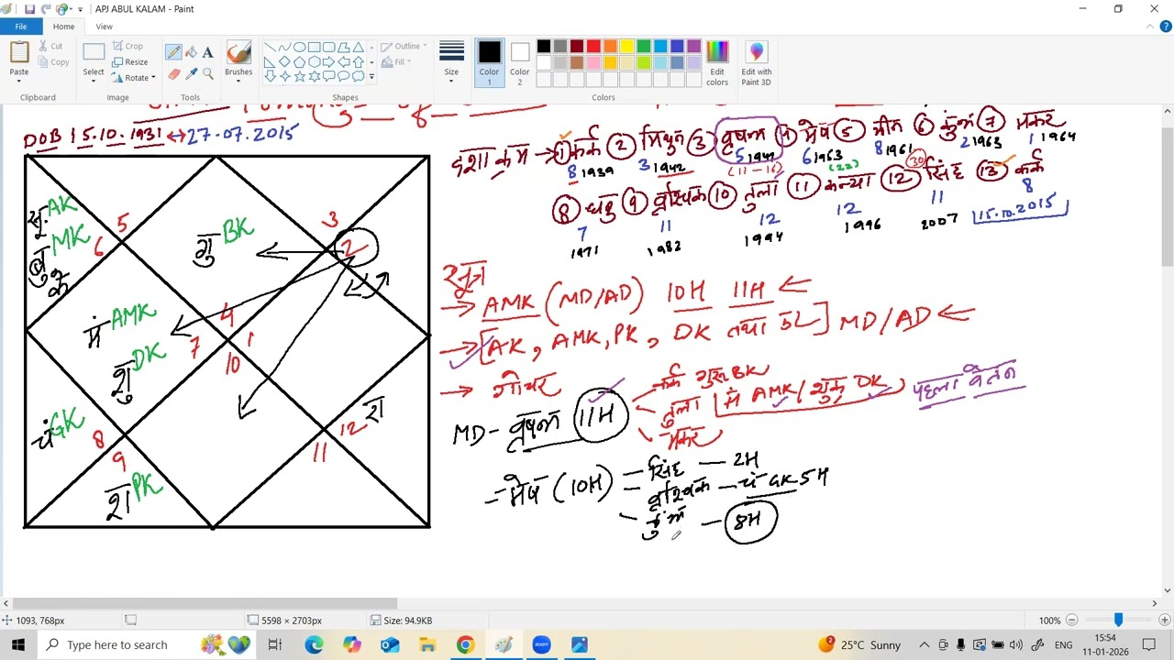Viewport: 1174px width, 660px height.
Task: Select the Text tool
Action: [x=208, y=52]
